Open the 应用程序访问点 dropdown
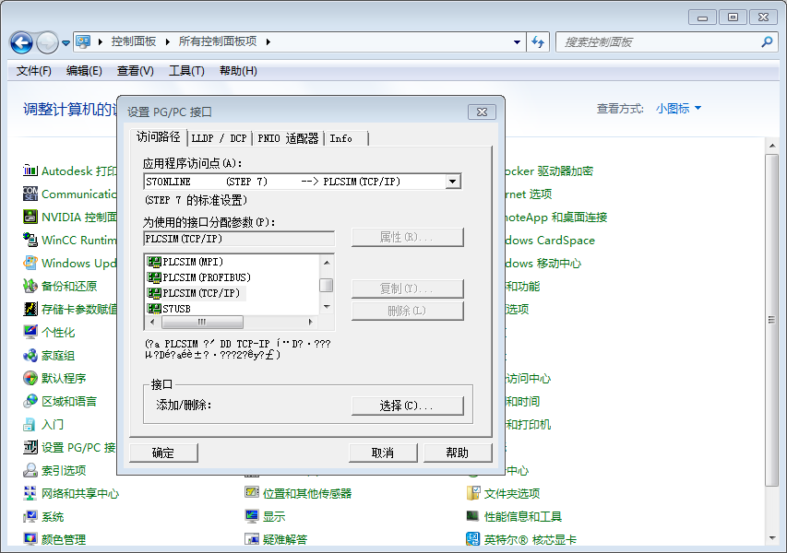This screenshot has height=553, width=787. coord(453,182)
